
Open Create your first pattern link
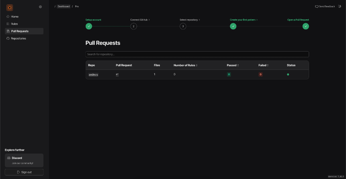coord(244,20)
